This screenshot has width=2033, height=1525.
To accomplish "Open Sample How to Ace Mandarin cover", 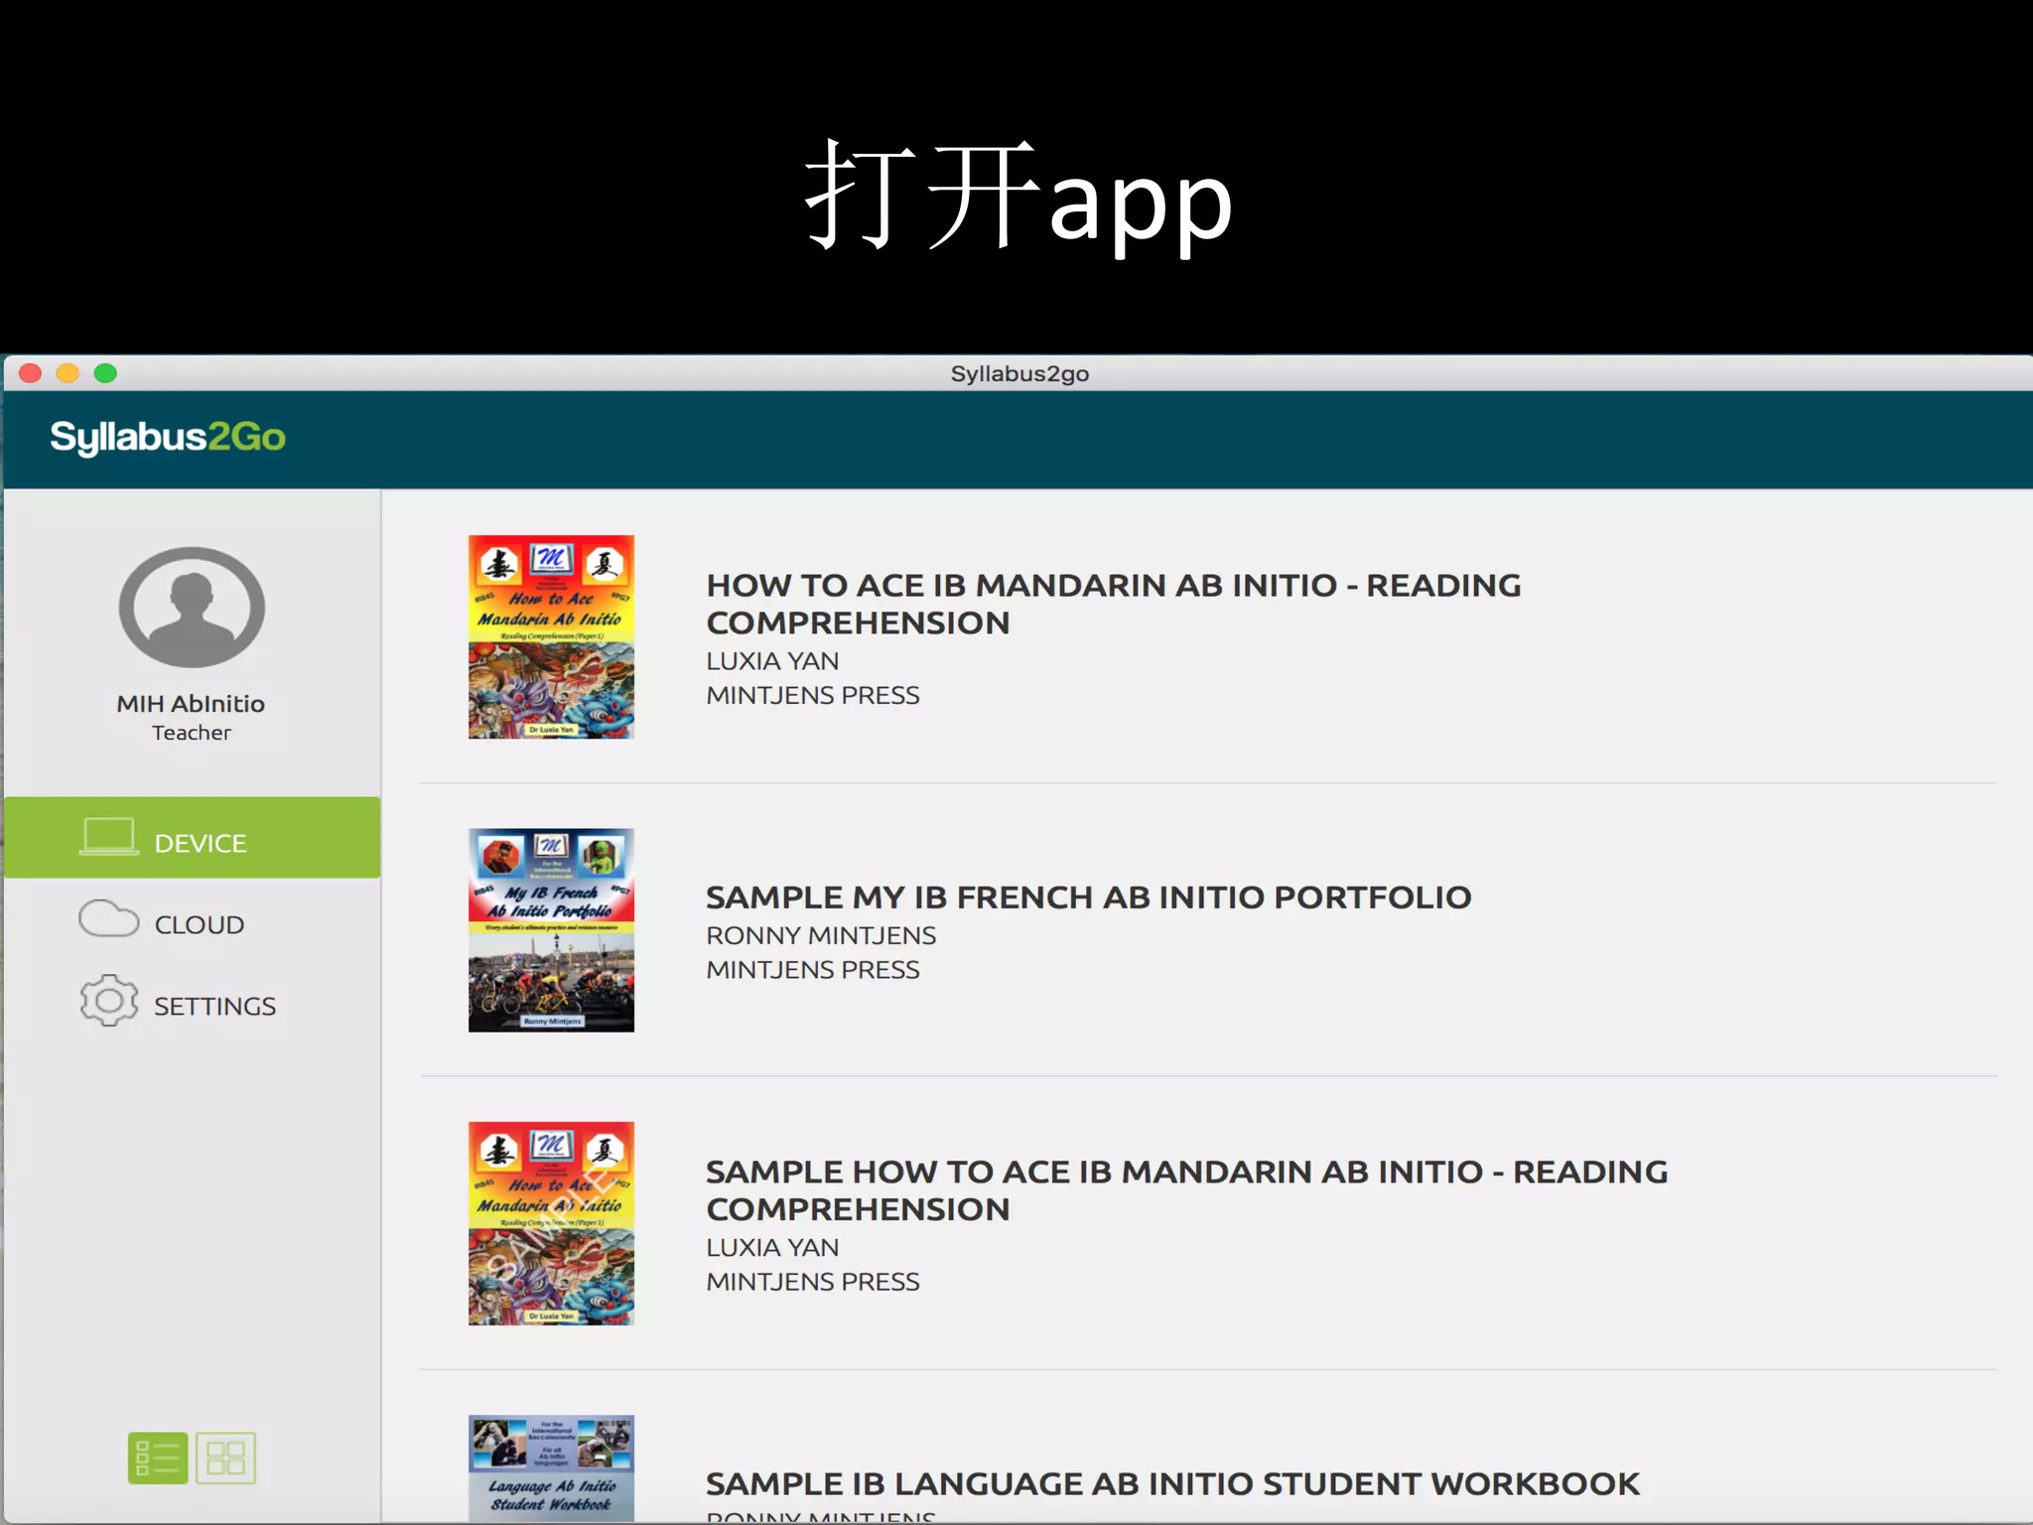I will (x=551, y=1223).
